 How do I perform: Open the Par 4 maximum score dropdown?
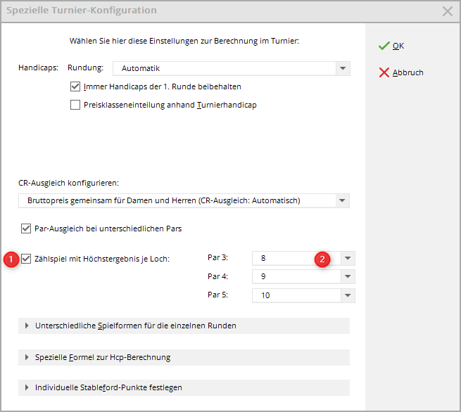[348, 277]
